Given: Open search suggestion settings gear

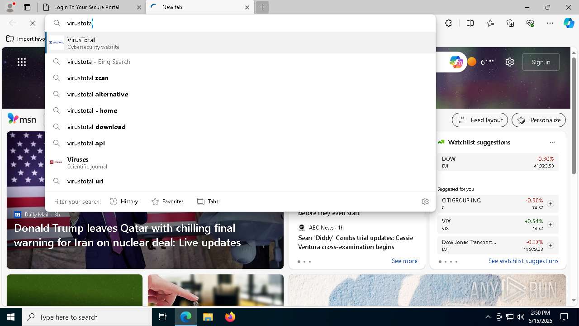Looking at the screenshot, I should click(425, 201).
